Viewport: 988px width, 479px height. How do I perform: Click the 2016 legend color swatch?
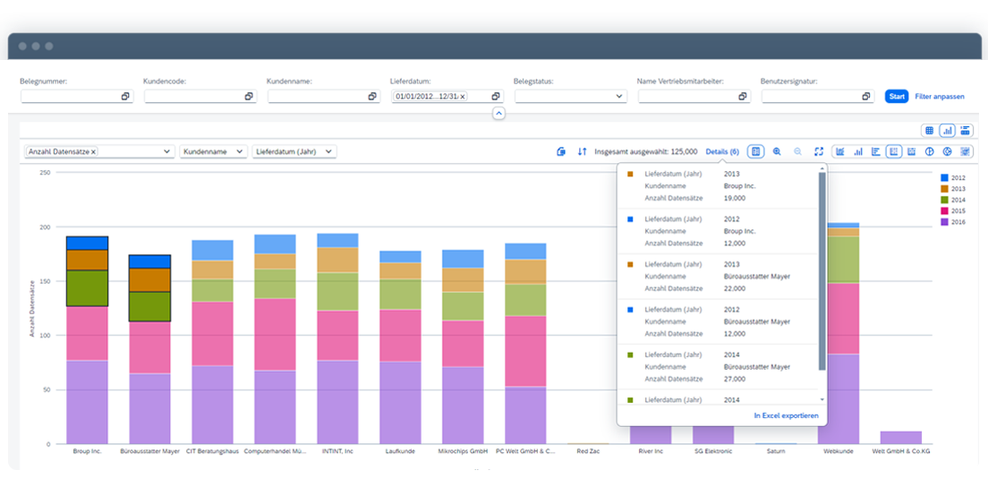point(943,222)
